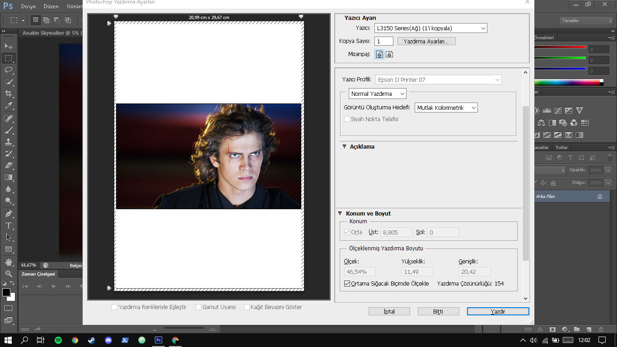Click the İptal button
617x347 pixels.
[x=389, y=312]
